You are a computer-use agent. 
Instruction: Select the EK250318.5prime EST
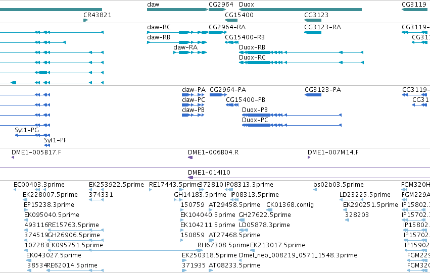point(184,260)
